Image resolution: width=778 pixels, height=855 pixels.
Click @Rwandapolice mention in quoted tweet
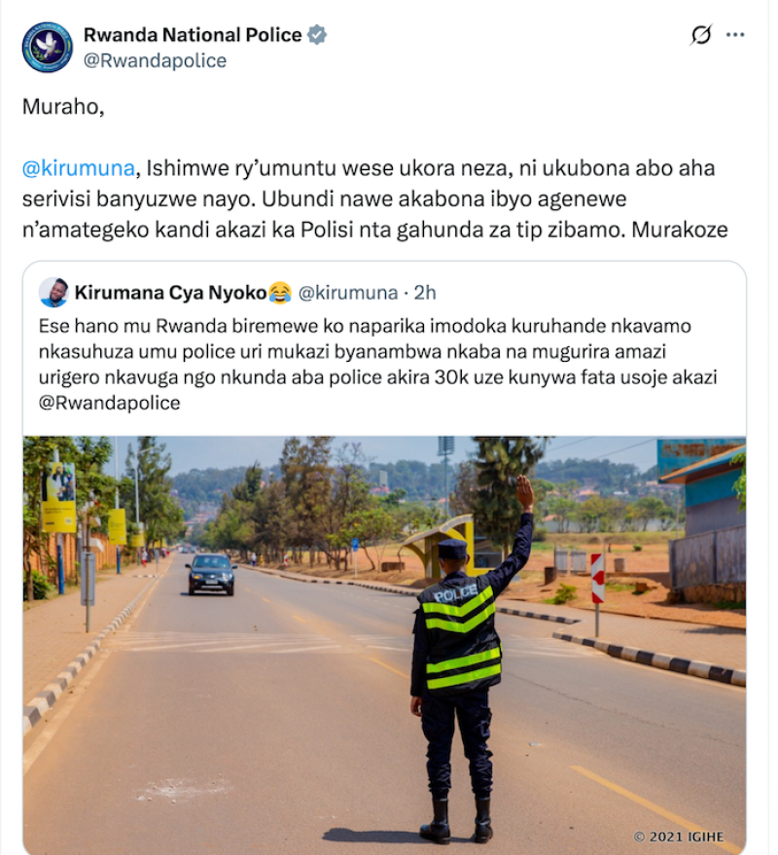109,403
